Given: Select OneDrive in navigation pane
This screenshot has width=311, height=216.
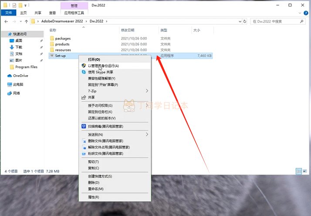Looking at the screenshot, I should (20, 76).
